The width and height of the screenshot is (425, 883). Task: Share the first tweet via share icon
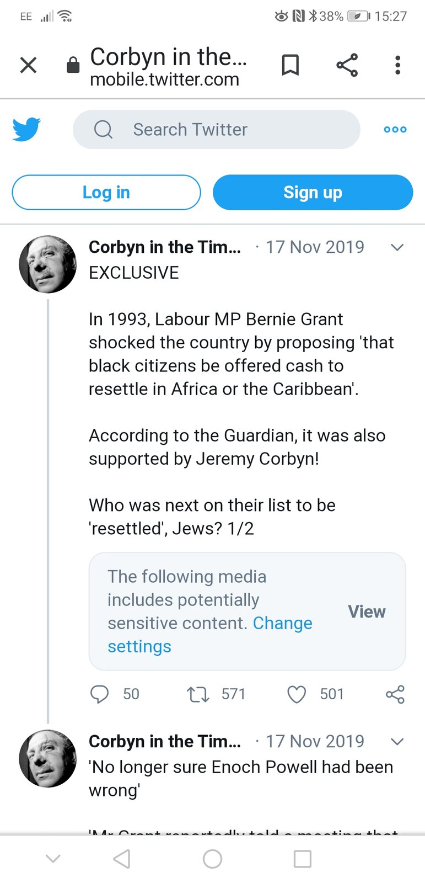point(395,694)
